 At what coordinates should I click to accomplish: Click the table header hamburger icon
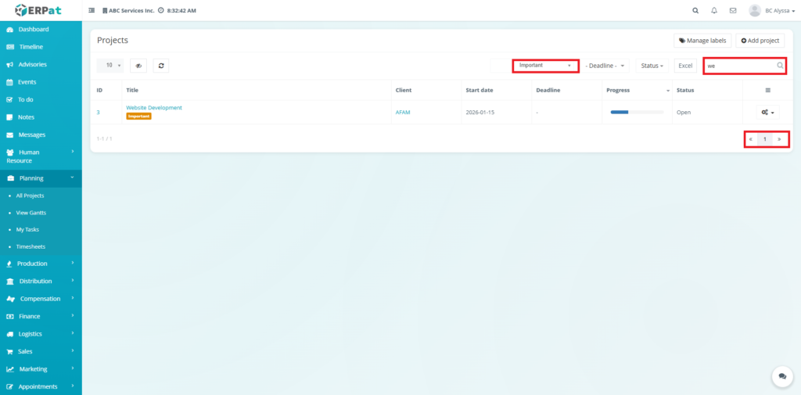point(768,90)
